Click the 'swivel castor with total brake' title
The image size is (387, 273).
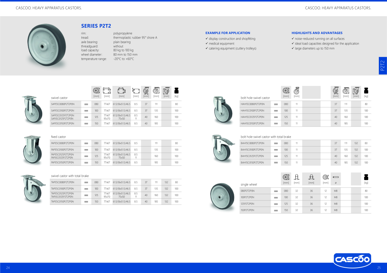(70, 176)
